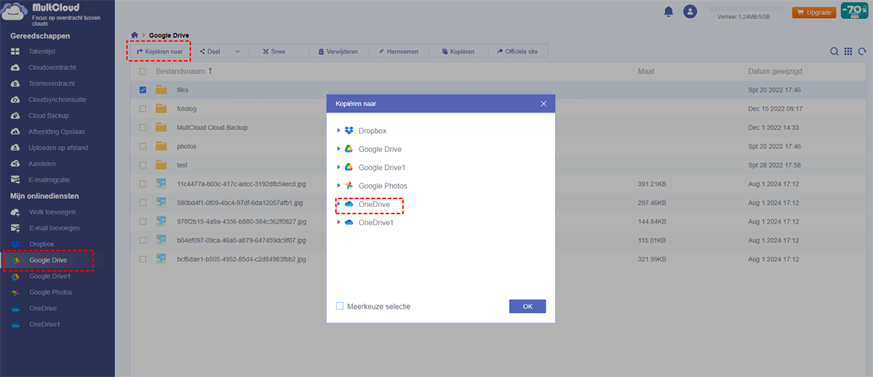
Task: Uncheck the files folder checkbox
Action: coord(143,90)
